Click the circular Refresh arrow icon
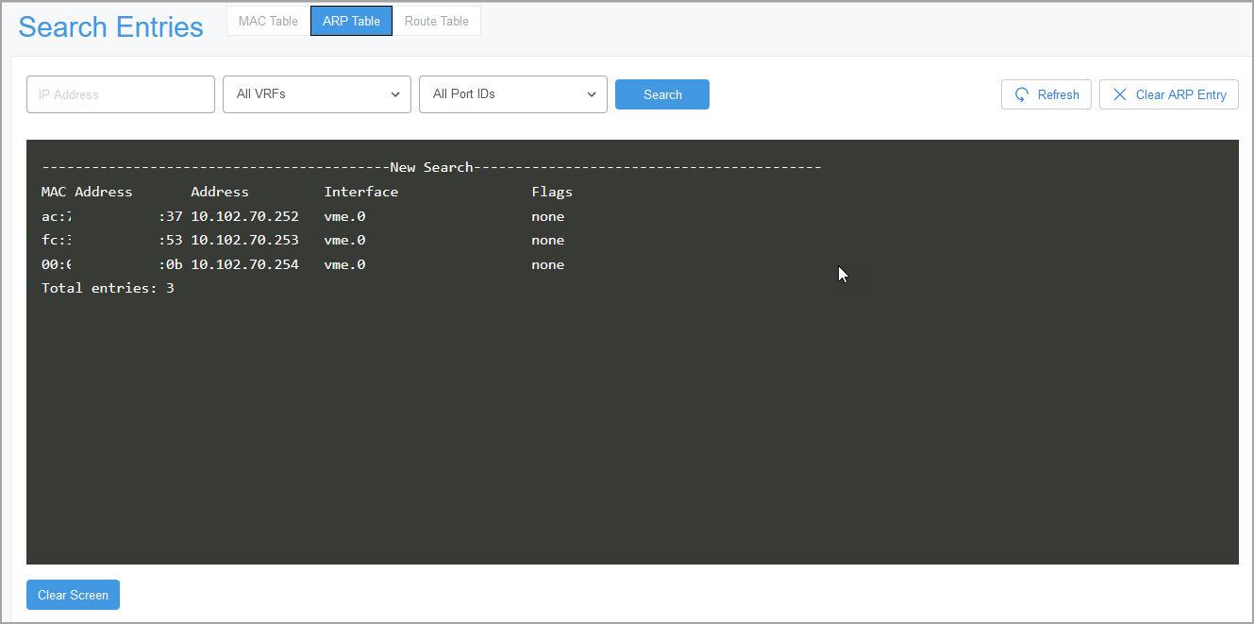Screen dimensions: 1254x624 [1022, 94]
